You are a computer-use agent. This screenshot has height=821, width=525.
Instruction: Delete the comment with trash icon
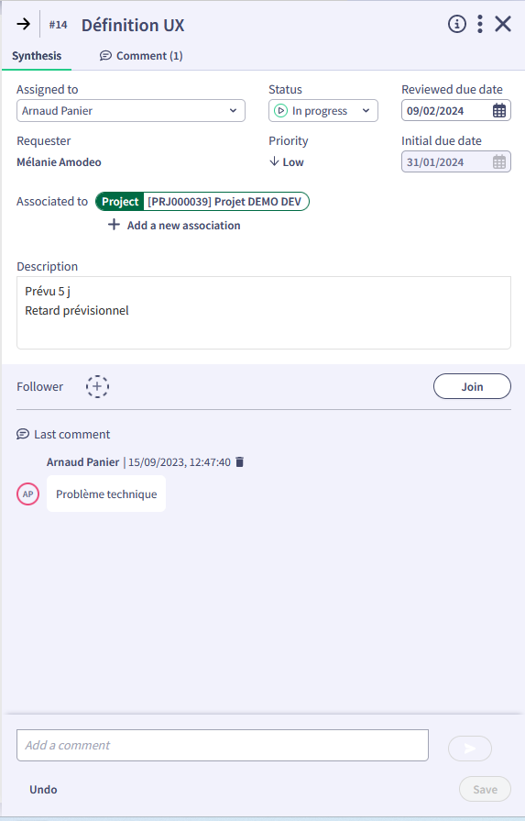tap(239, 461)
